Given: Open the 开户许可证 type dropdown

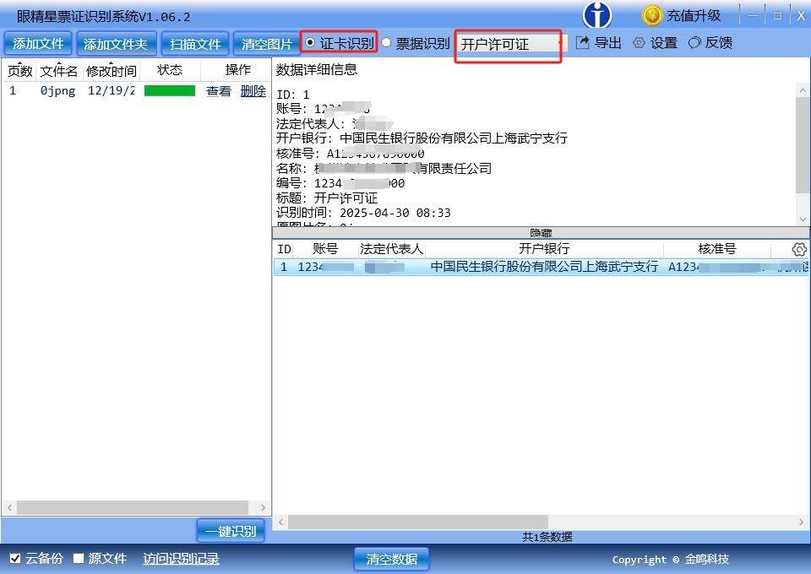Looking at the screenshot, I should pyautogui.click(x=510, y=45).
